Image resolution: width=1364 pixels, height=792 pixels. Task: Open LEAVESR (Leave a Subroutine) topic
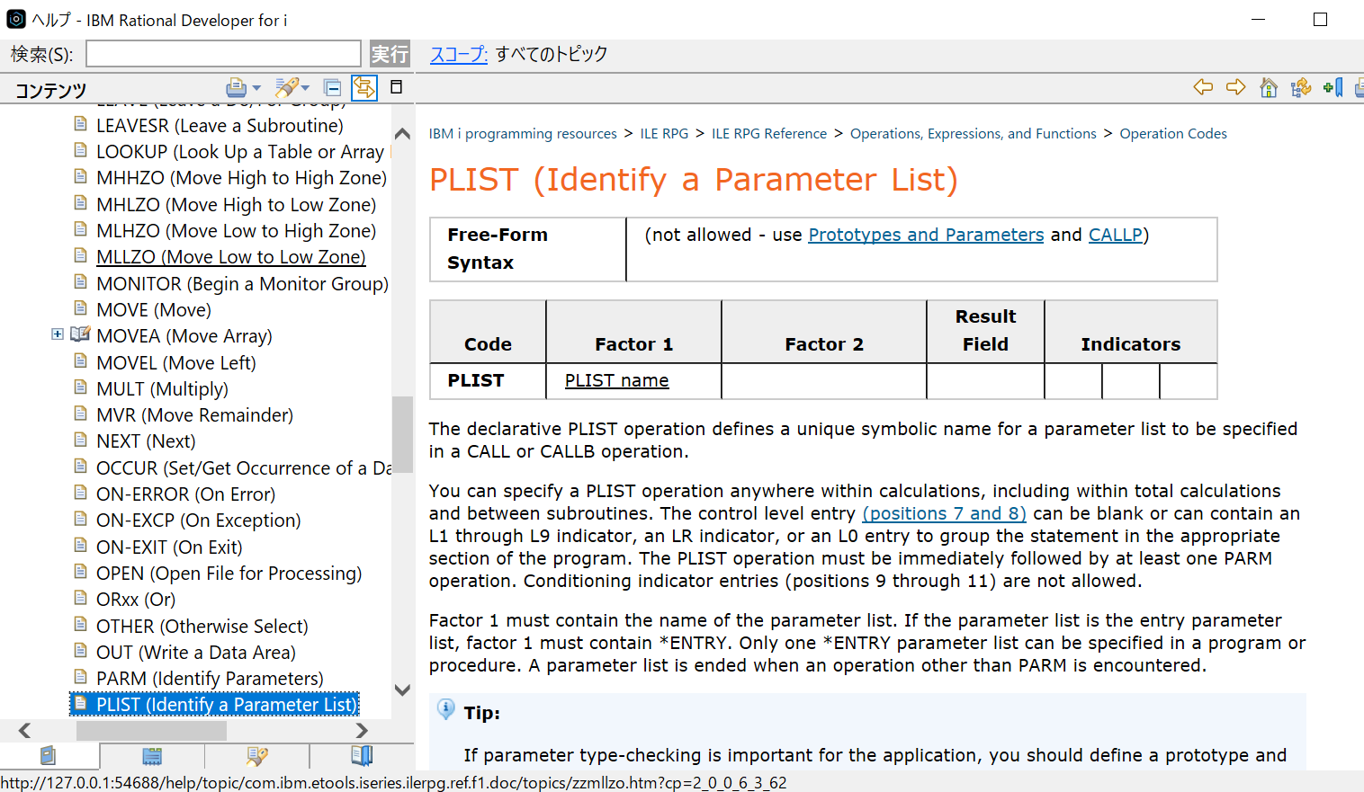pos(220,125)
